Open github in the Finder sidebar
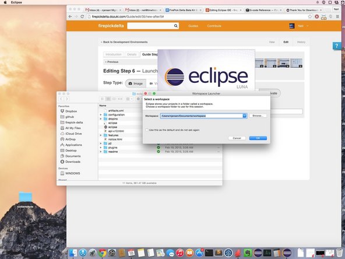The height and width of the screenshot is (259, 345). click(x=69, y=117)
